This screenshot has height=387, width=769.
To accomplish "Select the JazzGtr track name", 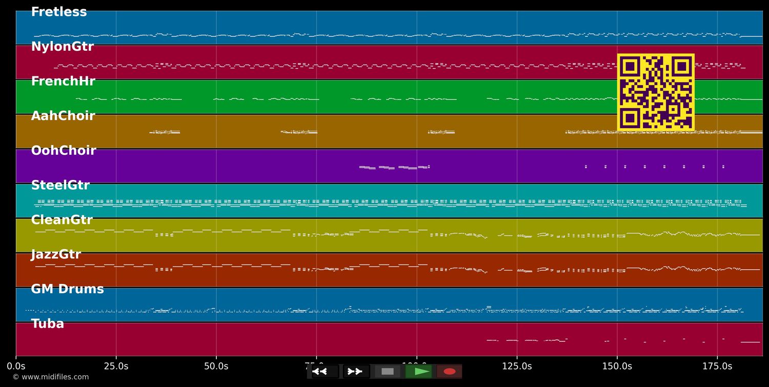I will coord(56,254).
